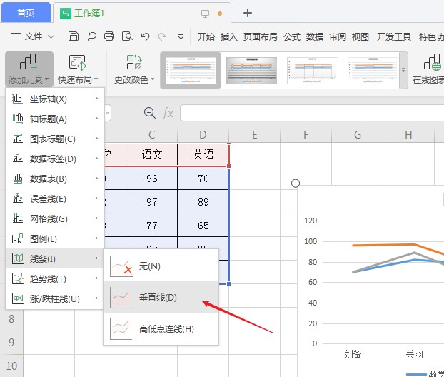Select column G header
This screenshot has width=444, height=377.
click(358, 134)
